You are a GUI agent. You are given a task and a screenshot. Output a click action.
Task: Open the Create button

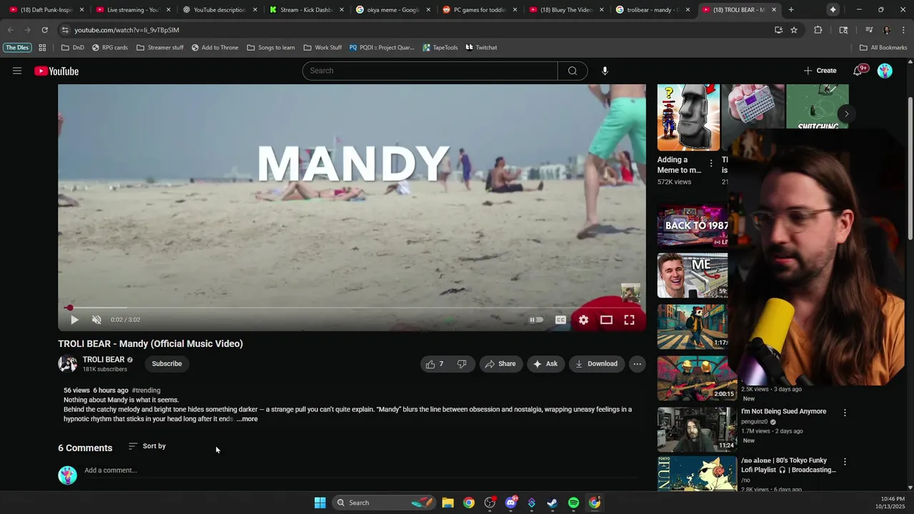[820, 71]
